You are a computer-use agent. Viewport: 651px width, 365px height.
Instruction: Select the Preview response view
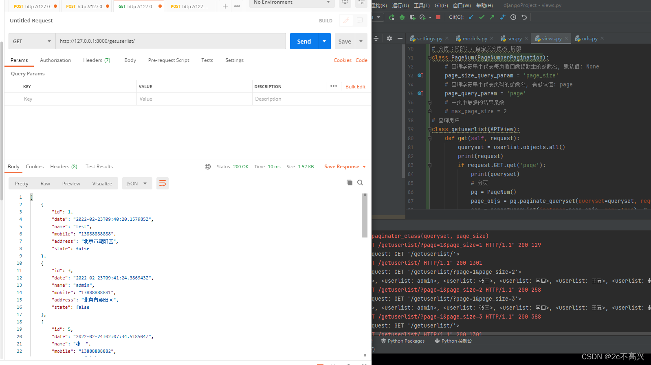(x=71, y=183)
